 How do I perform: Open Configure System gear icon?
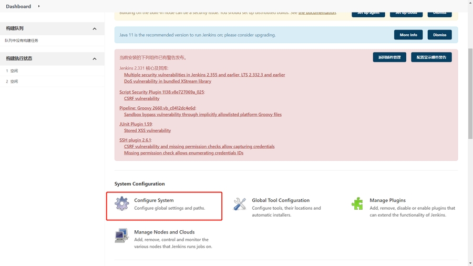122,203
